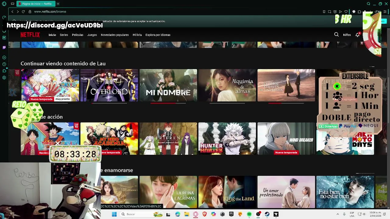Open Epic Games Launcher from taskbar
Screen dimensions: 390x219
click(x=231, y=214)
